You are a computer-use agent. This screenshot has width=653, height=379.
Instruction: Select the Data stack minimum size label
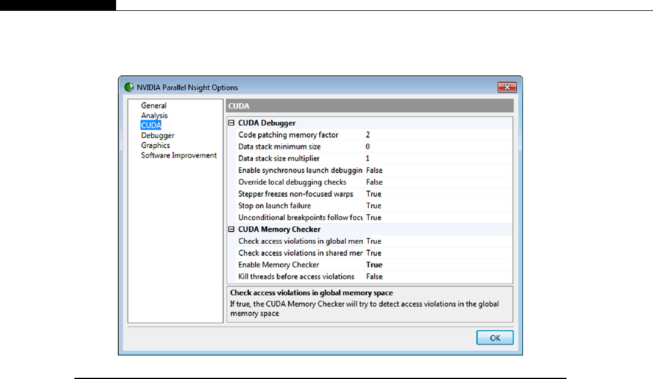(x=279, y=147)
